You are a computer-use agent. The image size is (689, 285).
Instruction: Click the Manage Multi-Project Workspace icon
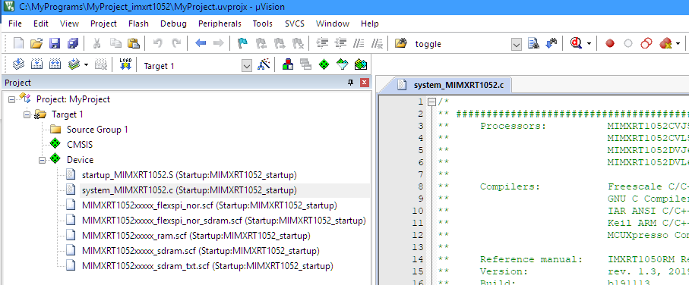click(306, 65)
